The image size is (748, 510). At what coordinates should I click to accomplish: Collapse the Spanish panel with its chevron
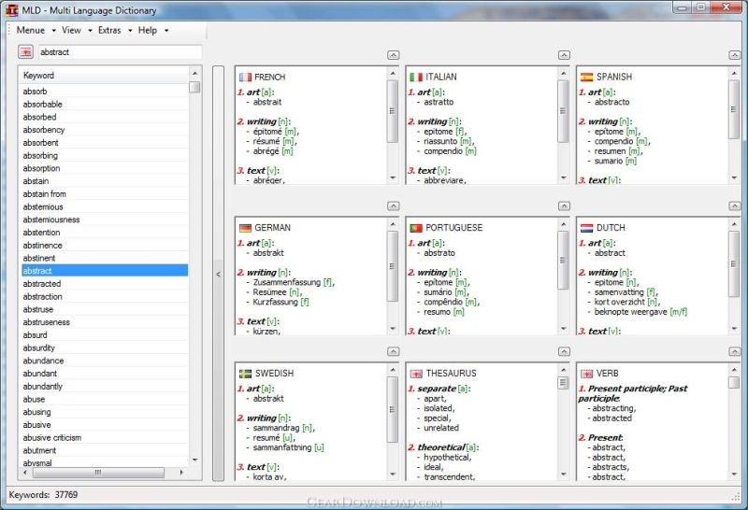click(x=735, y=55)
